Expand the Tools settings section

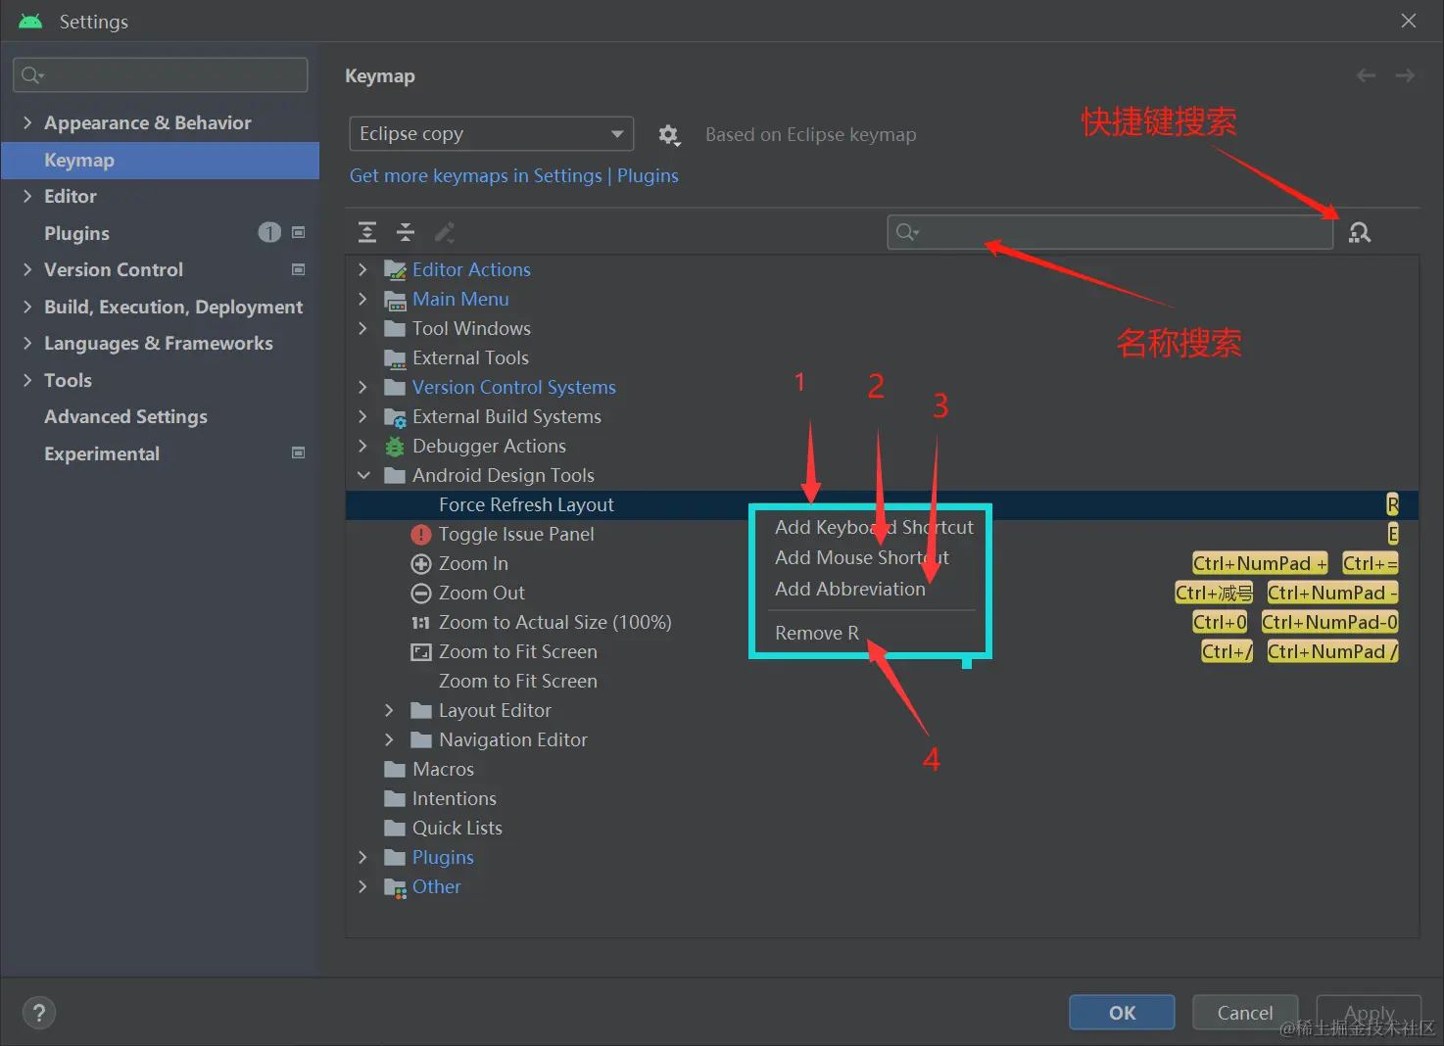(x=27, y=380)
